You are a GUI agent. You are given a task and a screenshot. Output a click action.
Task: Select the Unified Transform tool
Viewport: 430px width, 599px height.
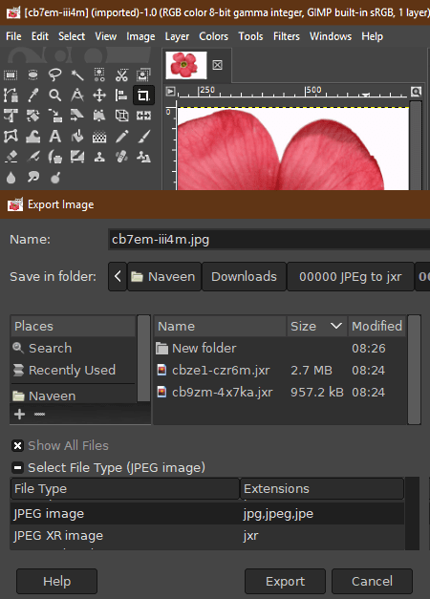tap(11, 116)
